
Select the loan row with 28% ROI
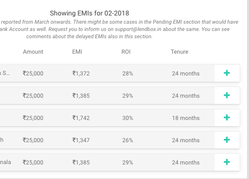click(120, 74)
